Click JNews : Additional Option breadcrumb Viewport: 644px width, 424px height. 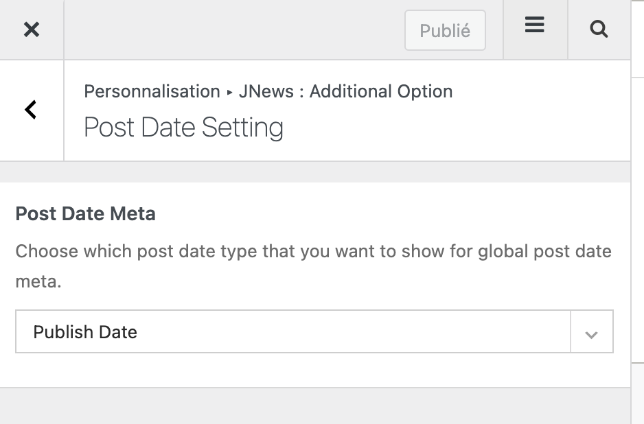click(x=346, y=91)
